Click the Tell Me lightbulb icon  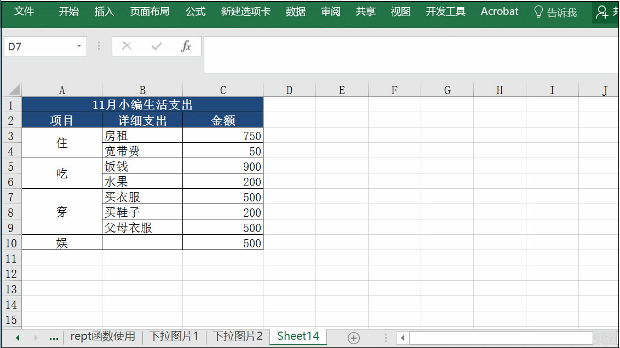tap(538, 11)
